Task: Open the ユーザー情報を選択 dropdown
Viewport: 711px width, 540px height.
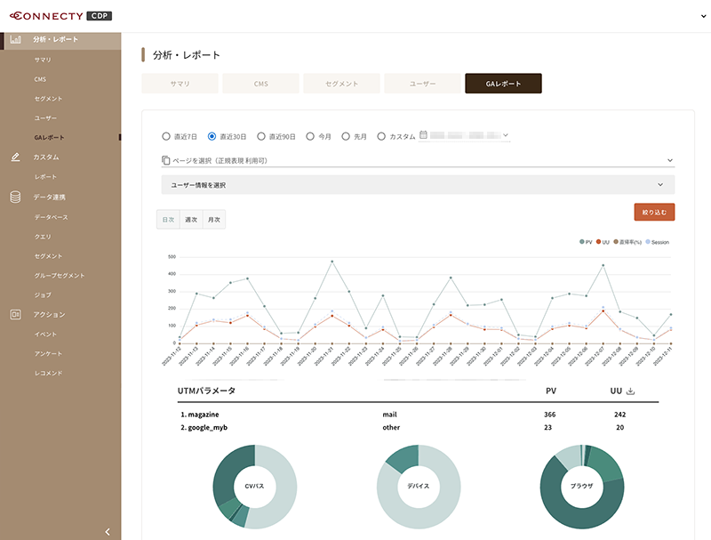Action: [418, 185]
